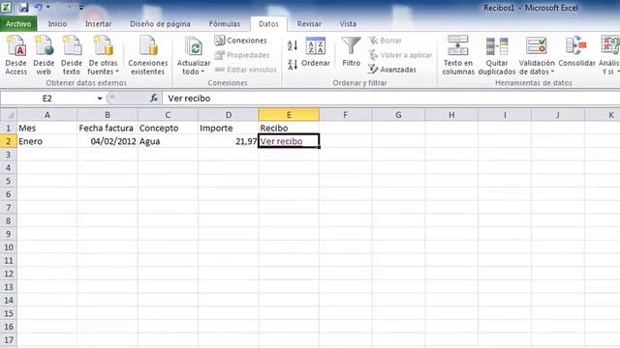Open the Ordenar sort dialog
The height and width of the screenshot is (348, 620).
pos(316,52)
